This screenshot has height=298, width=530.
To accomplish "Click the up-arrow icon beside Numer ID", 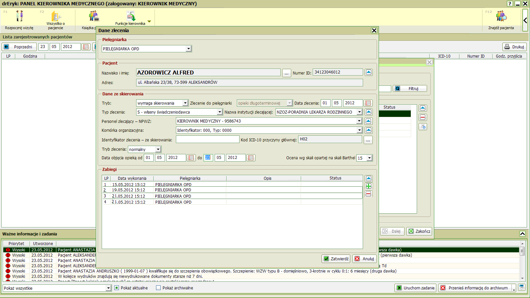I will click(368, 72).
